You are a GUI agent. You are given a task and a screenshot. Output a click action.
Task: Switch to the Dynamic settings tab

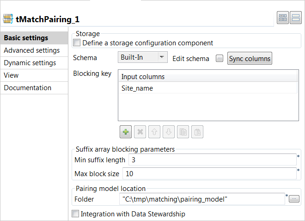coord(30,63)
